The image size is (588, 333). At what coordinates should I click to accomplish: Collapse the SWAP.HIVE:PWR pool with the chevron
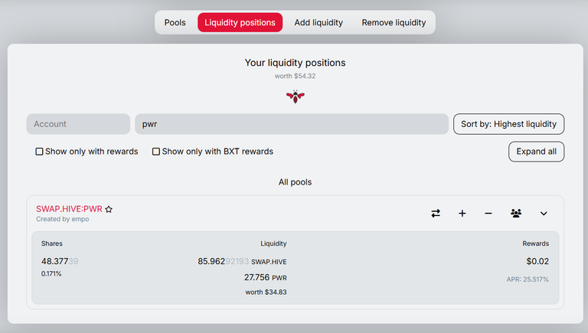click(544, 214)
